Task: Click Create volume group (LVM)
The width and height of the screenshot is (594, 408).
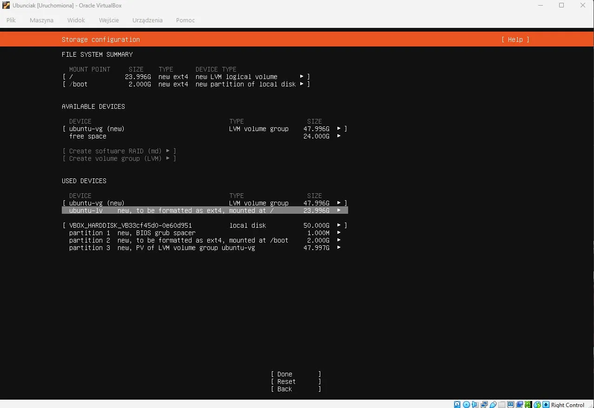Action: pyautogui.click(x=119, y=158)
